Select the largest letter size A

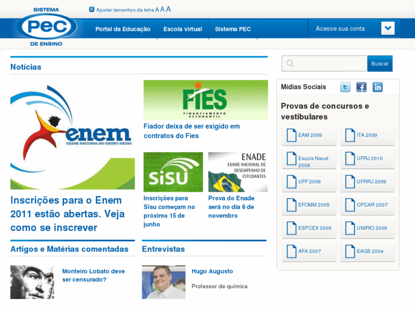pos(168,9)
